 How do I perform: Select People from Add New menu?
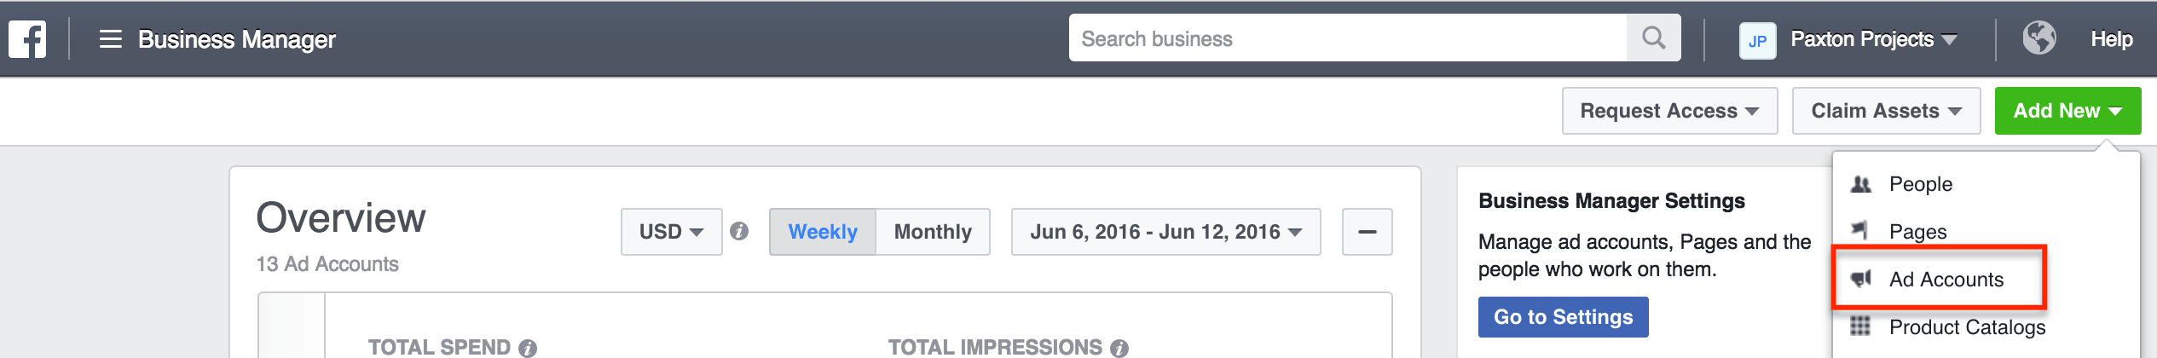pyautogui.click(x=1920, y=184)
